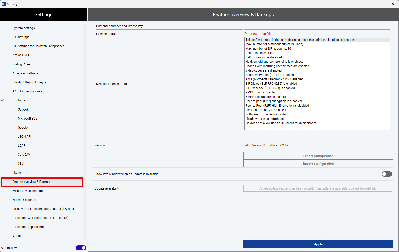The image size is (399, 252).
Task: Maximize the Settings window
Action: (381, 4)
